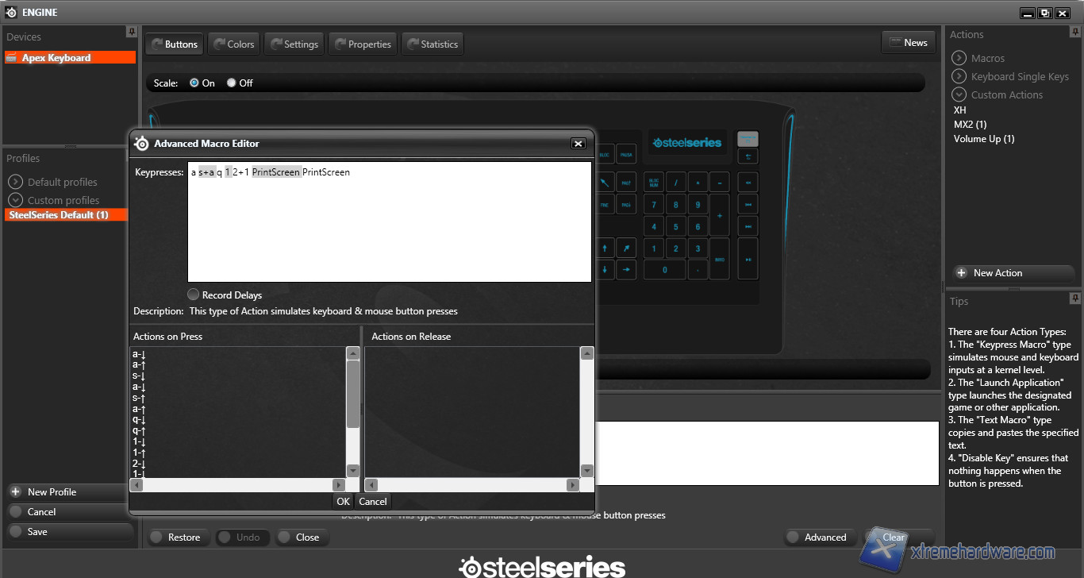Screen dimensions: 1084x578
Task: Close the Advanced Macro Editor dialog
Action: 579,144
